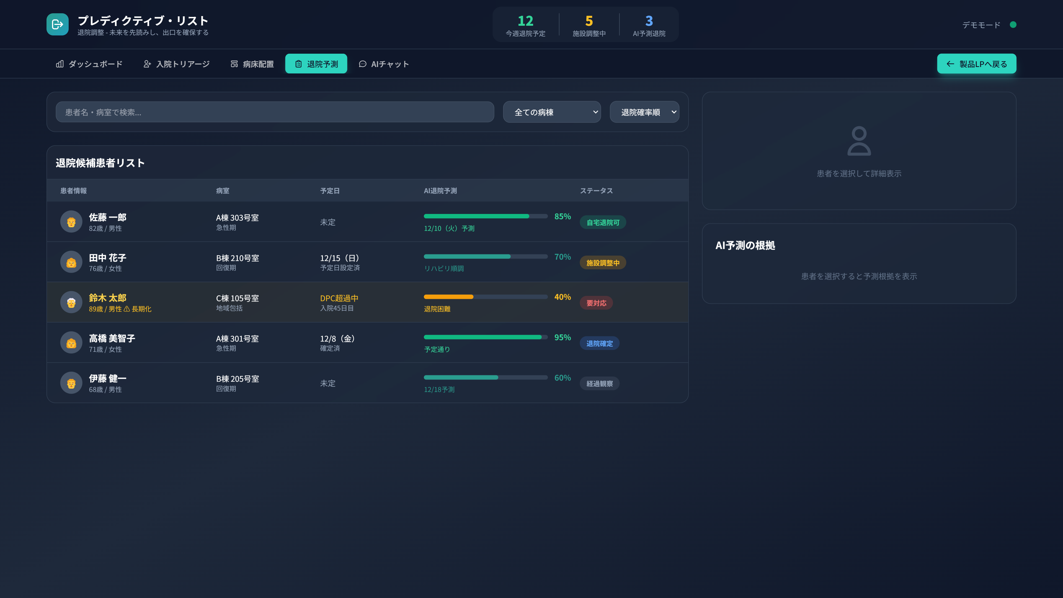Click the app logo exit-arrow icon
Image resolution: width=1063 pixels, height=598 pixels.
tap(57, 24)
